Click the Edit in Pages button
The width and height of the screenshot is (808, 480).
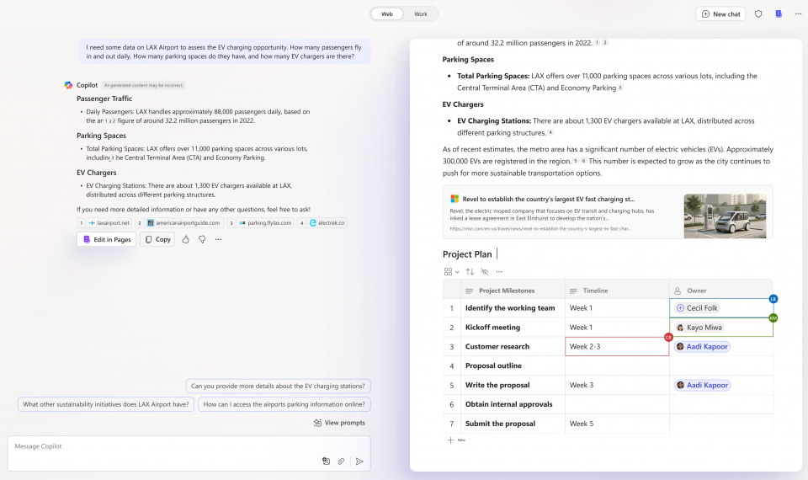[x=106, y=239]
